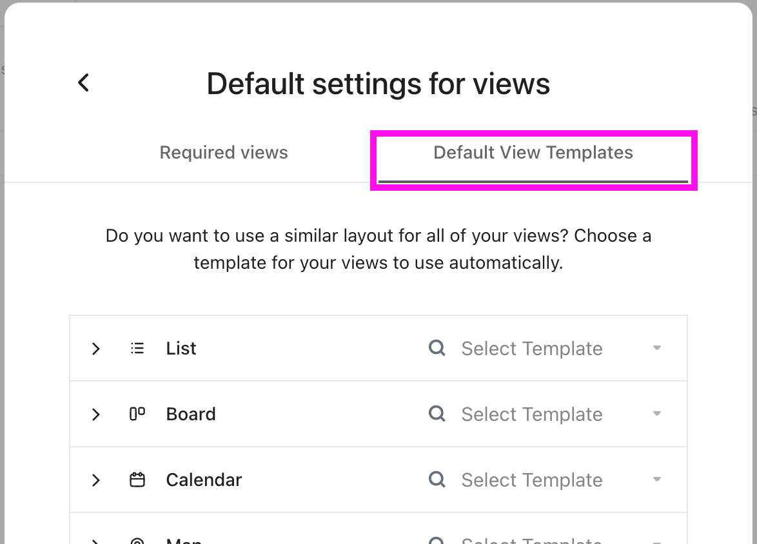Click Select Template in the Calendar row
The height and width of the screenshot is (544, 757).
pyautogui.click(x=531, y=480)
